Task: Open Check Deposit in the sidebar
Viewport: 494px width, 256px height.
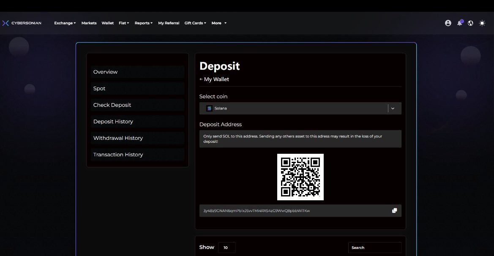Action: click(x=137, y=105)
